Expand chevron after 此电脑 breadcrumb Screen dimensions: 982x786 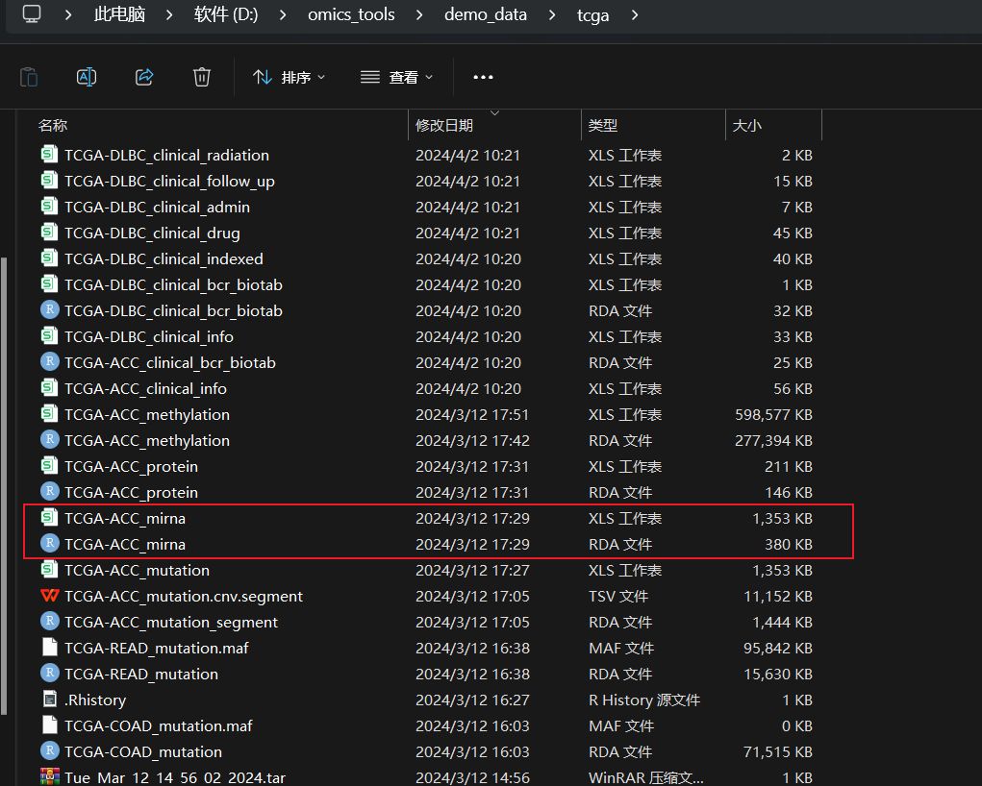[169, 14]
